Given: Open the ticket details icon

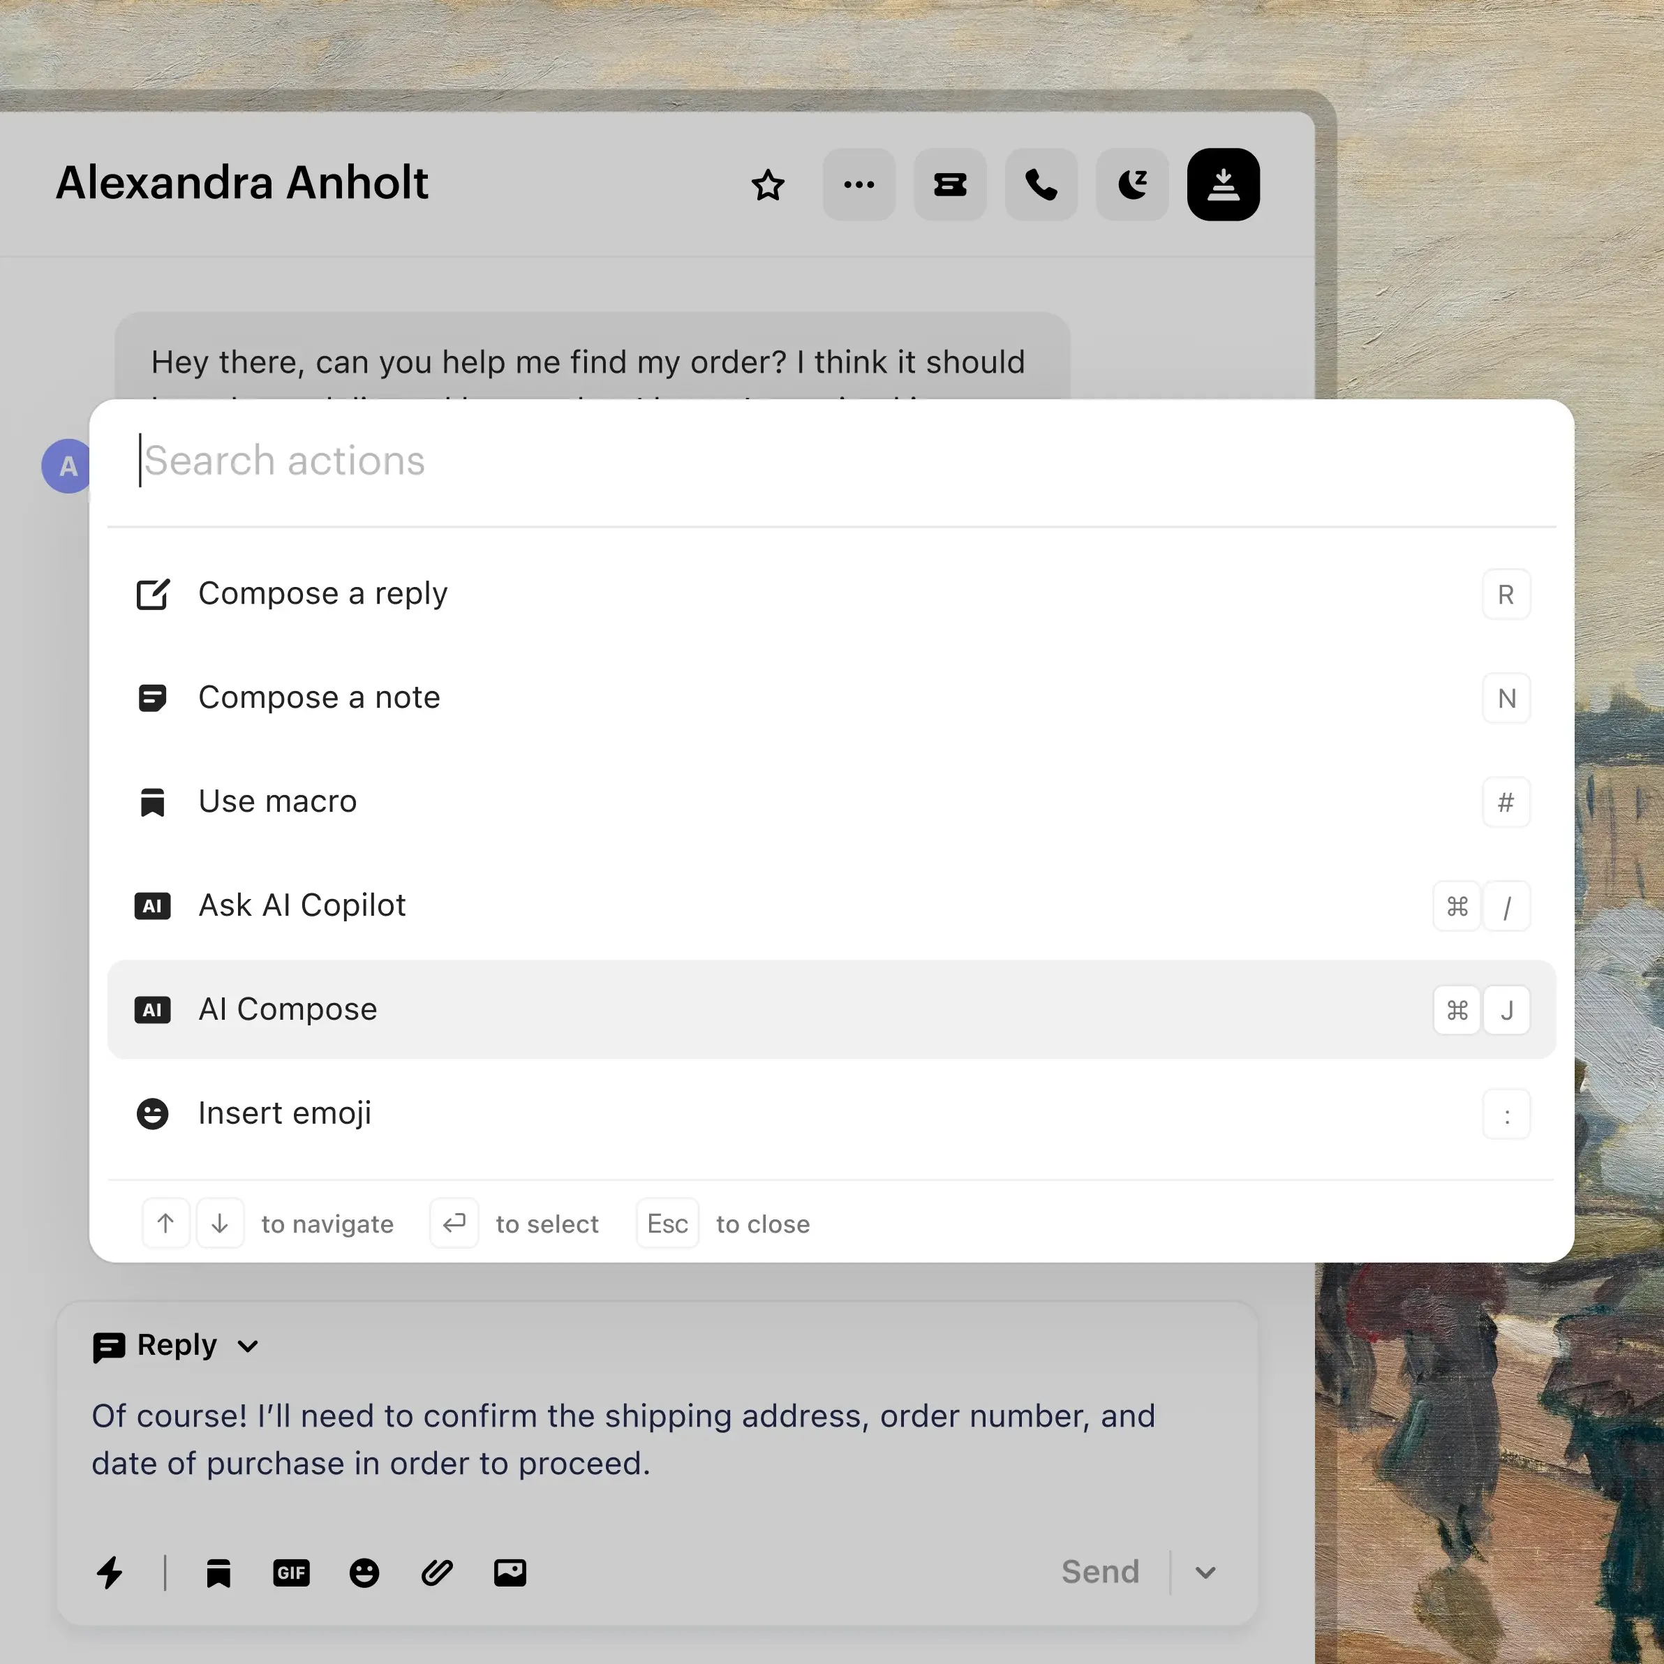Looking at the screenshot, I should 950,184.
